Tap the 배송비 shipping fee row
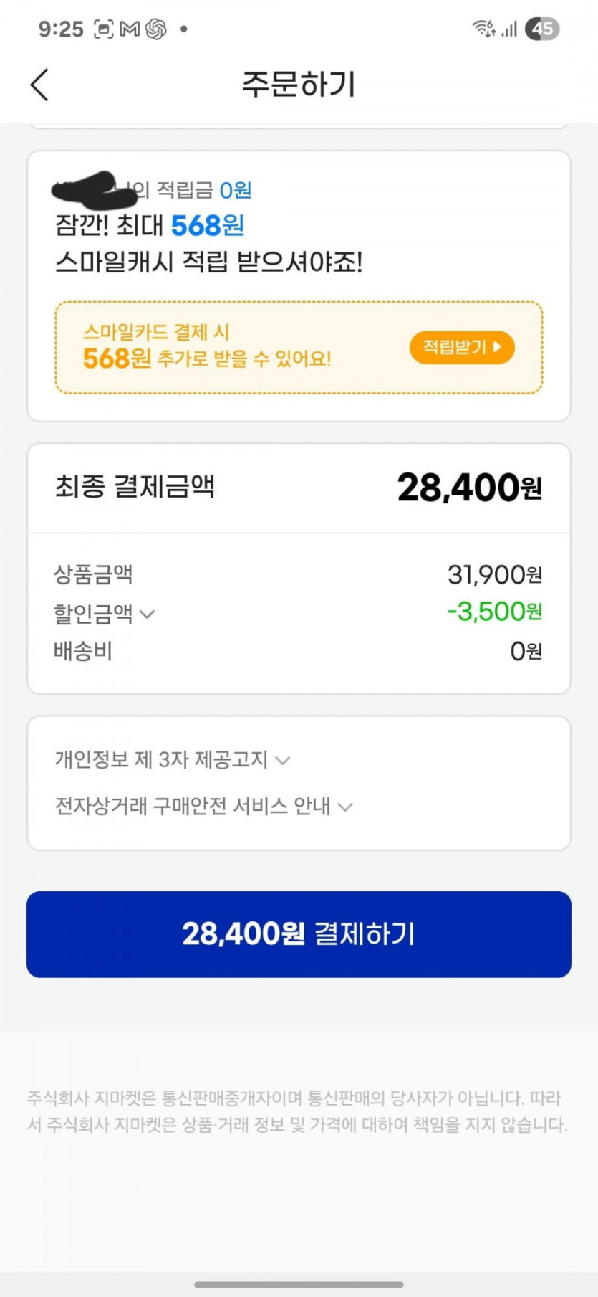Image resolution: width=598 pixels, height=1297 pixels. (299, 651)
